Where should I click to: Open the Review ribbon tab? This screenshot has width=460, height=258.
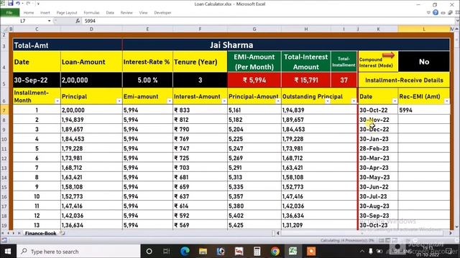tap(126, 13)
